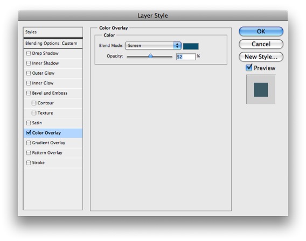Click the Opacity slider handle
Image resolution: width=306 pixels, height=241 pixels.
click(x=150, y=56)
